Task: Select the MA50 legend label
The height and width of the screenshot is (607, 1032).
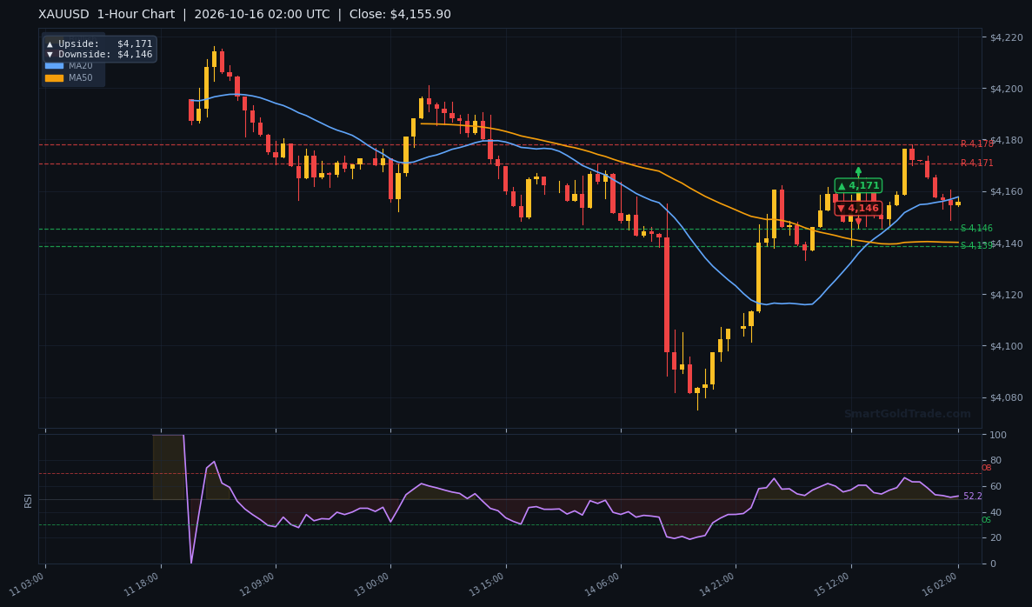Action: coord(80,77)
